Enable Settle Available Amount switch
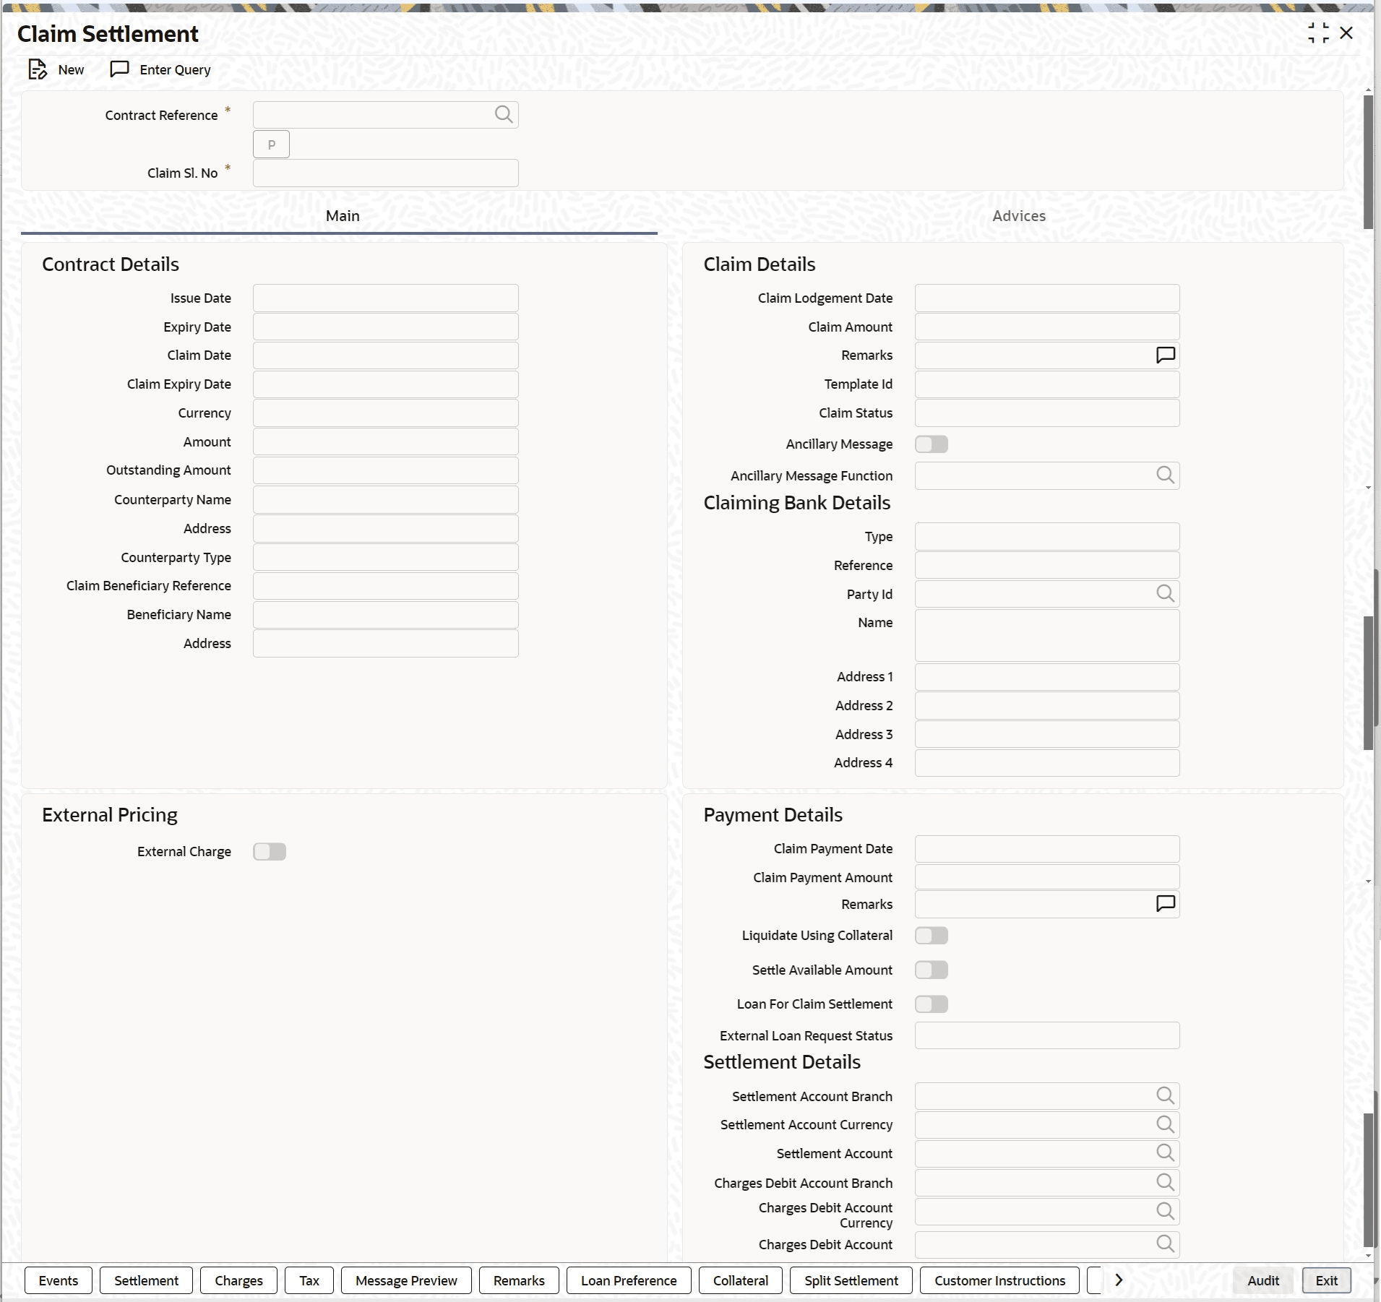The width and height of the screenshot is (1381, 1302). 931,970
